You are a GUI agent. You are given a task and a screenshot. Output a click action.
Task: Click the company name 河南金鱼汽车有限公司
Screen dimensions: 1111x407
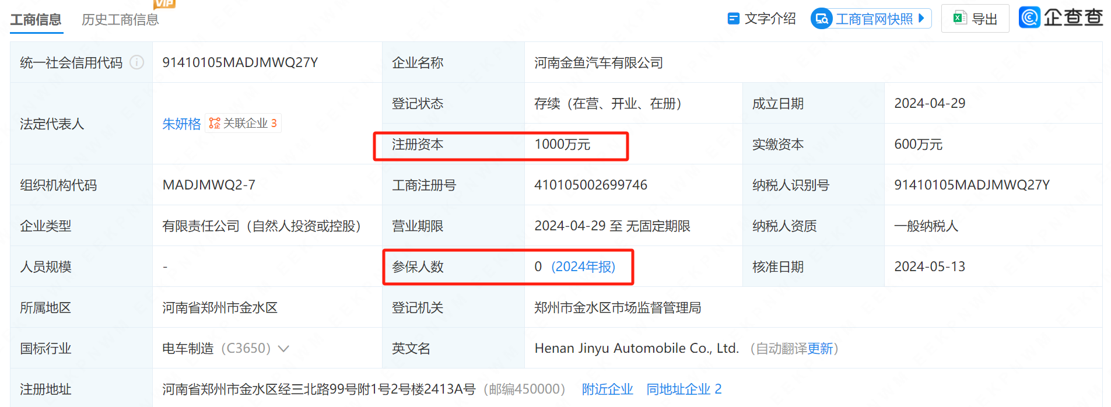[x=598, y=62]
